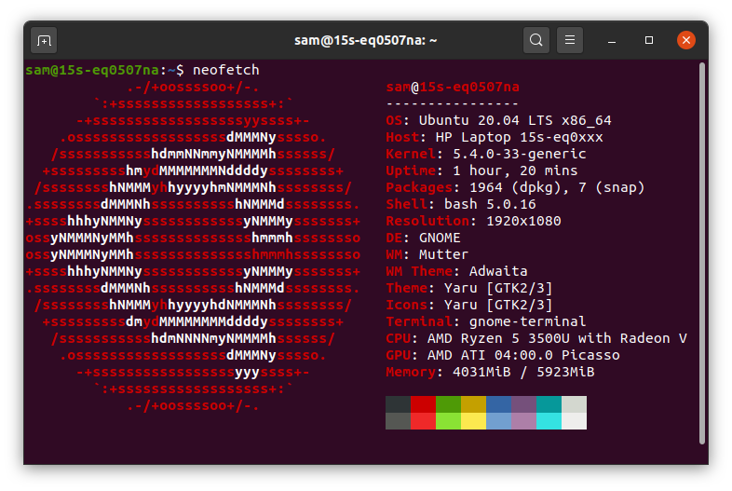Viewport: 732px width, 491px height.
Task: Click the shell value 'bash 5.0.16'
Action: coord(490,204)
